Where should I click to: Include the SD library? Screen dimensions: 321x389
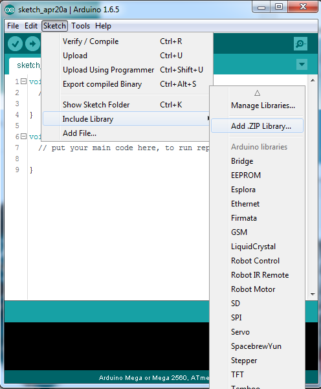coord(257,304)
